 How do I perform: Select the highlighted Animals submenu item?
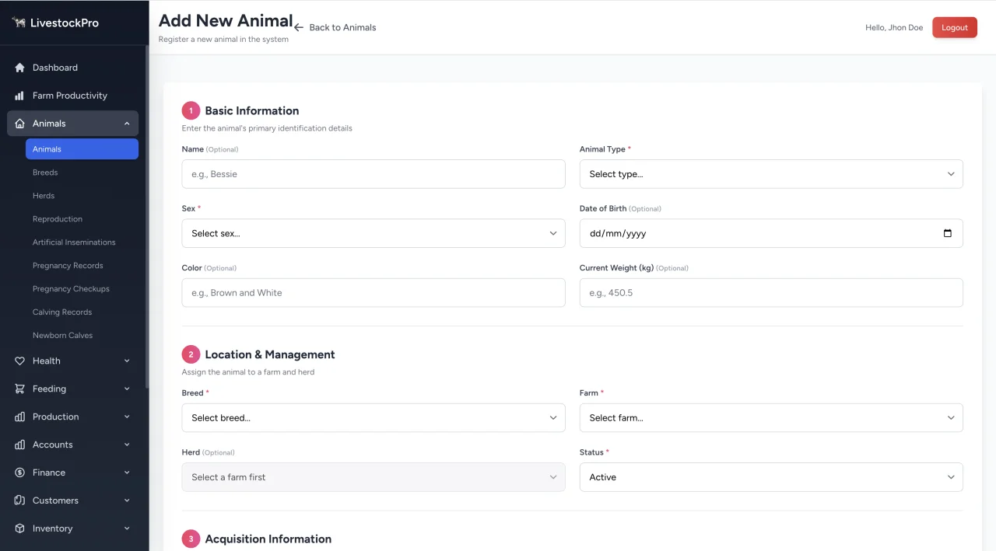pos(82,149)
